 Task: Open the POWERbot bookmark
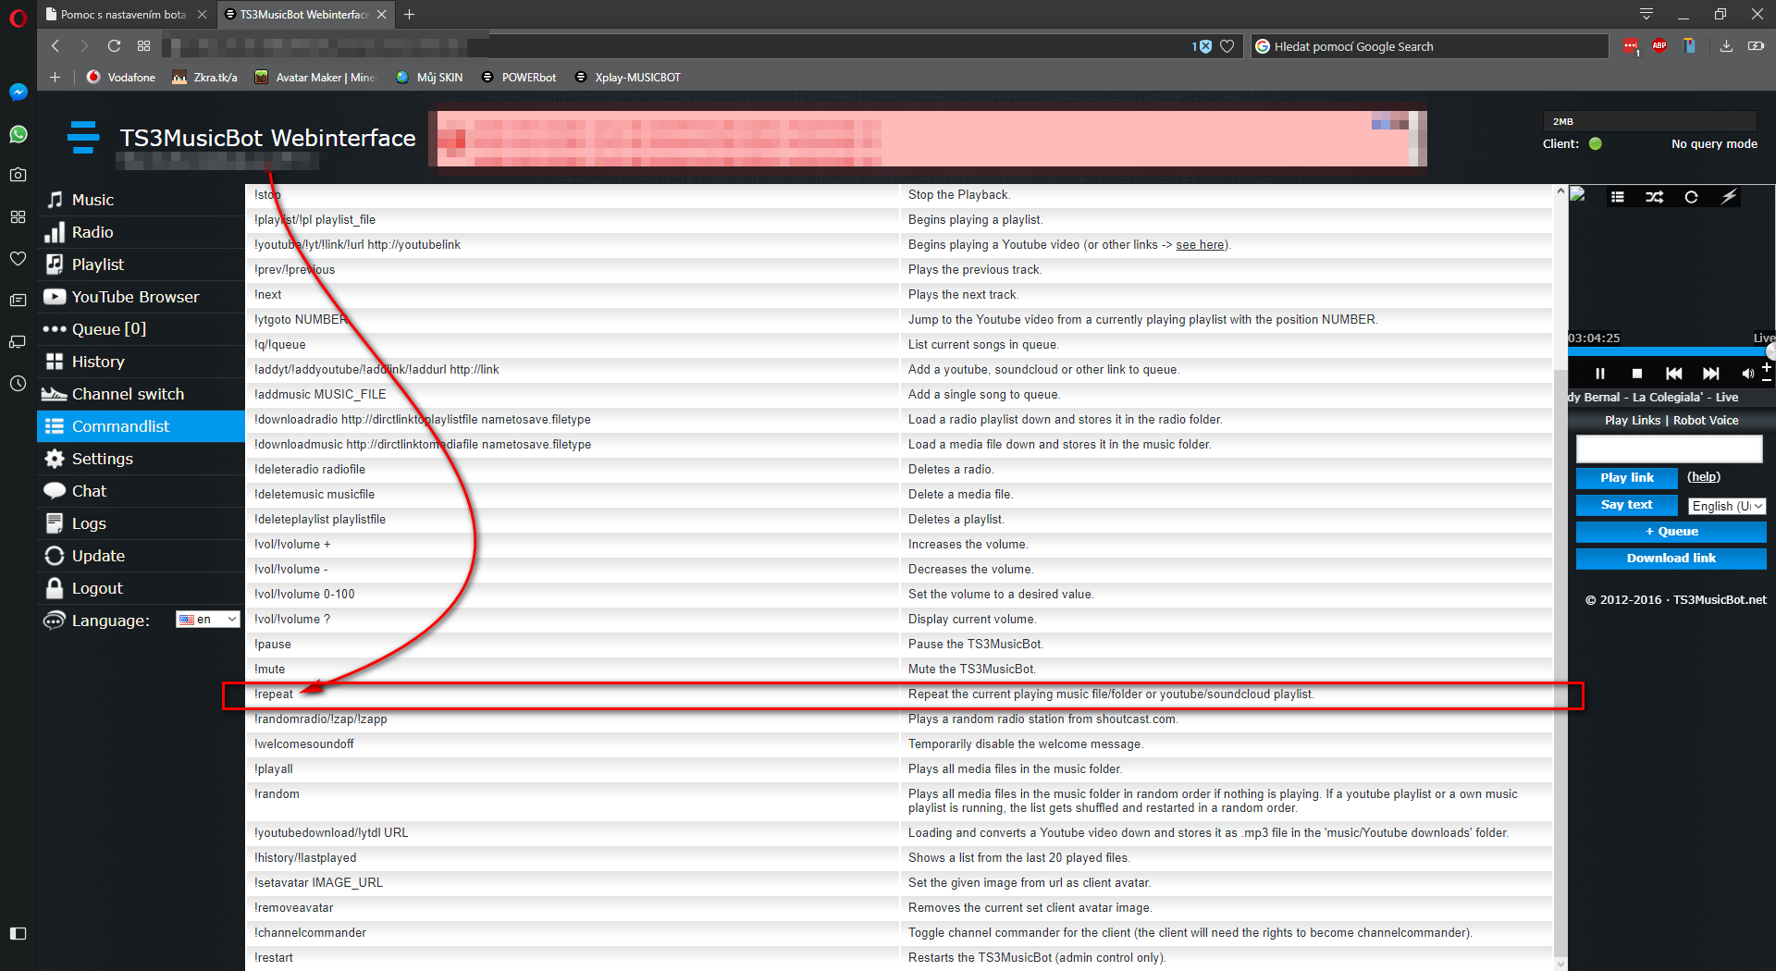pyautogui.click(x=519, y=78)
